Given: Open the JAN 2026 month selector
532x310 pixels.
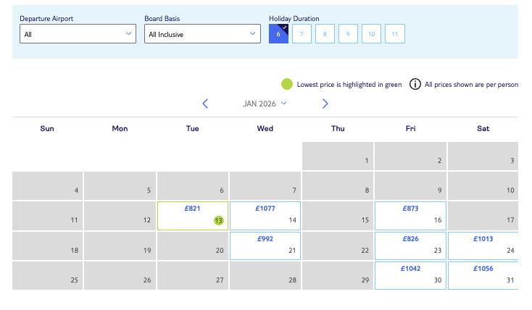Looking at the screenshot, I should pyautogui.click(x=265, y=104).
